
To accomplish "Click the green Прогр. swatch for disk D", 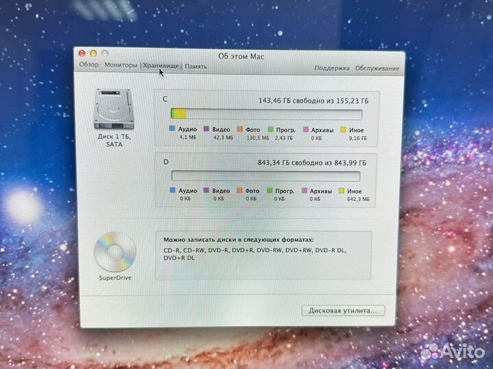I will (270, 191).
